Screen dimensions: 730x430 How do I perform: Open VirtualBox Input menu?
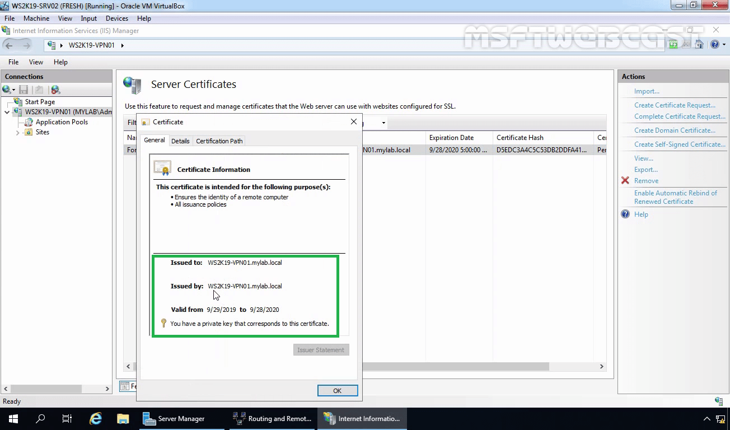click(89, 18)
